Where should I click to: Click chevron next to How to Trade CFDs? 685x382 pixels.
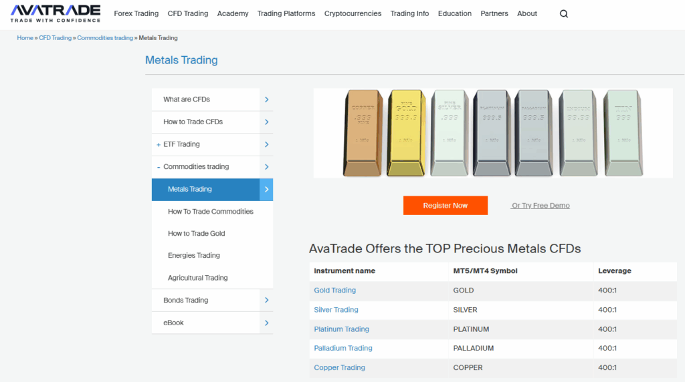(x=266, y=122)
